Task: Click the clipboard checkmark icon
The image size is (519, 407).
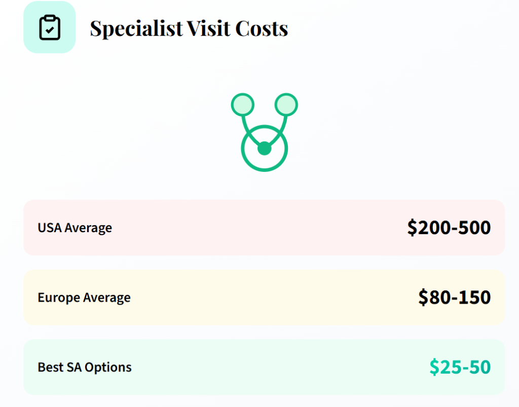Action: tap(50, 27)
